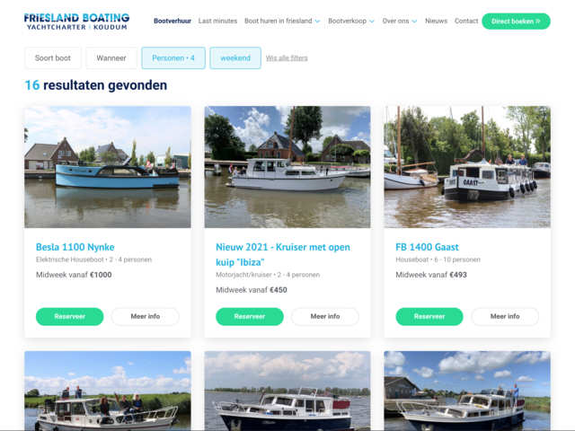Reserve the Besla 1100 Nynke boat
The height and width of the screenshot is (431, 575).
70,316
